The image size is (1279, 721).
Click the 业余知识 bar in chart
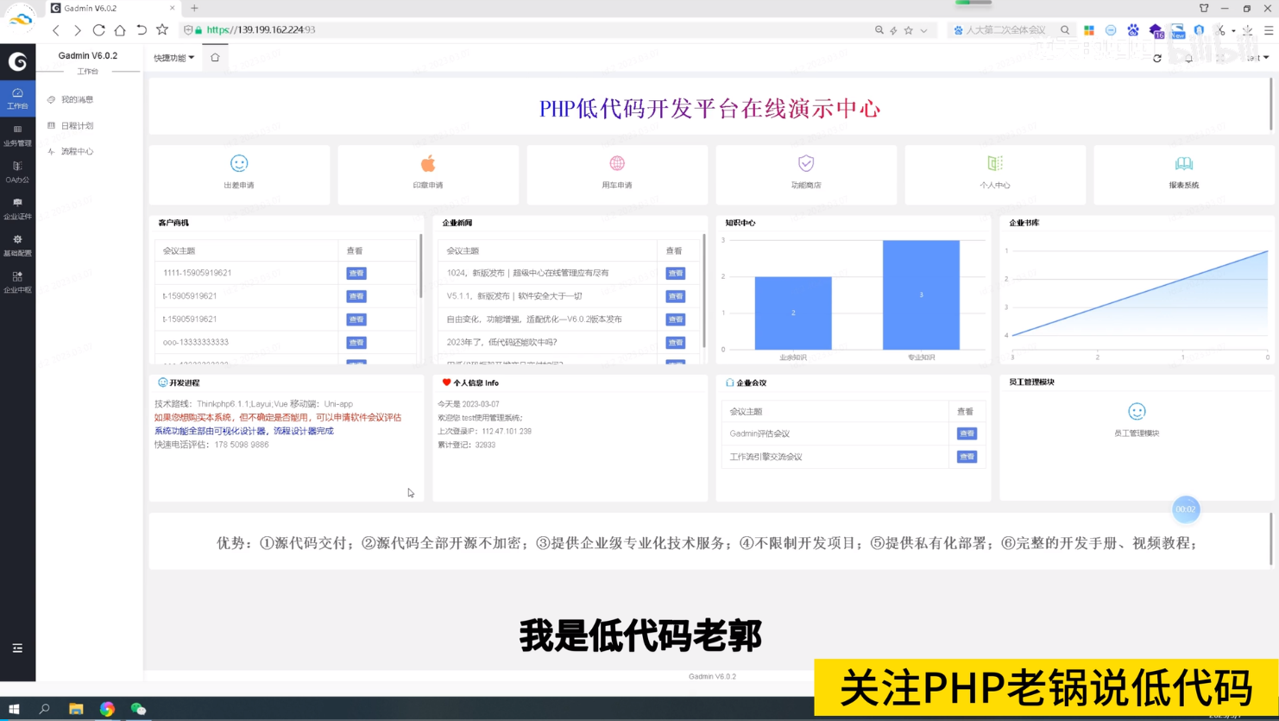tap(793, 313)
